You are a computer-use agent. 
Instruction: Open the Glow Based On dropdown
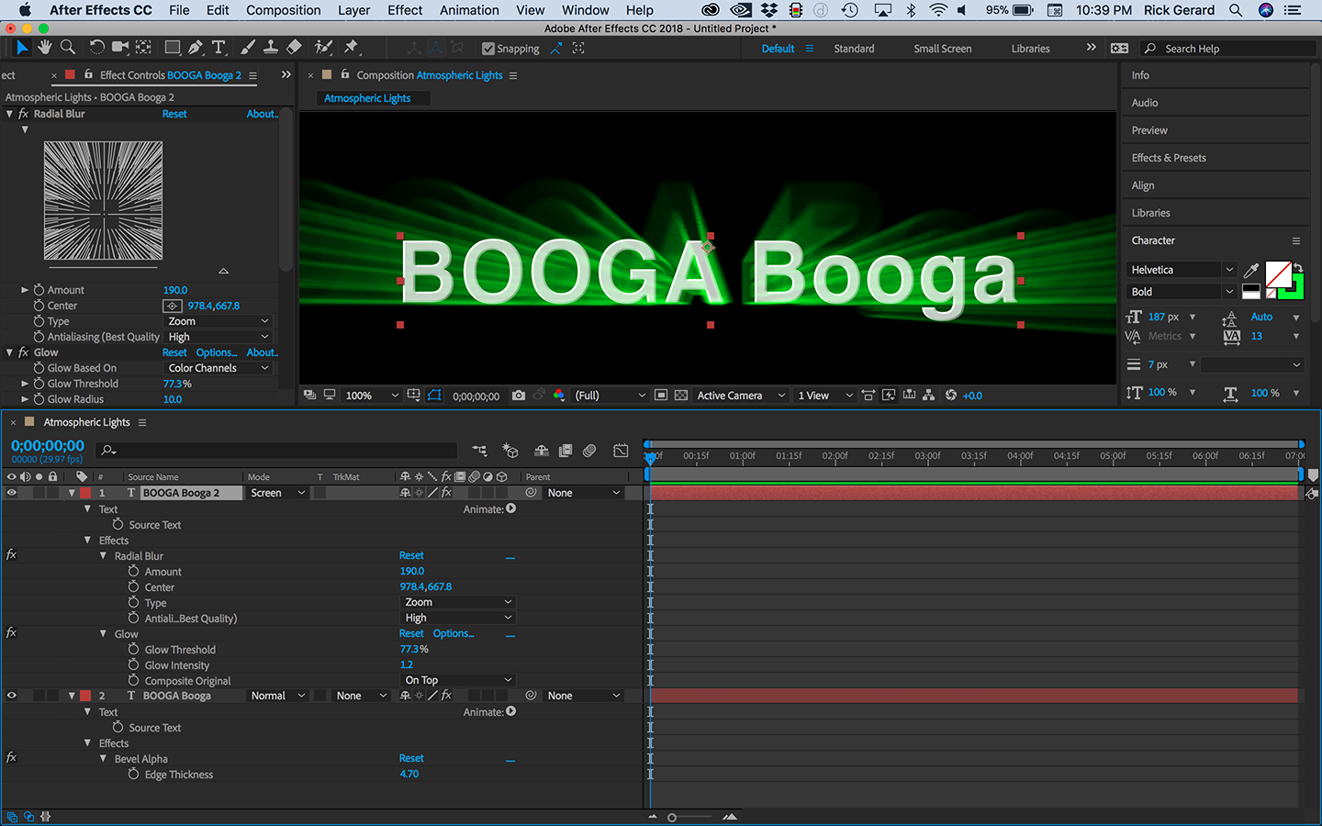point(218,368)
